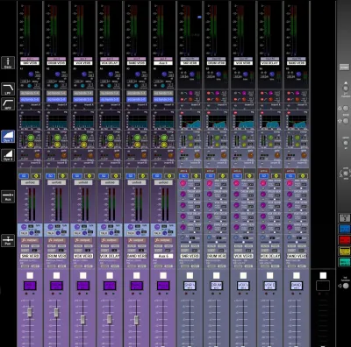Unfold the aux BAND VERB strip

point(137,182)
